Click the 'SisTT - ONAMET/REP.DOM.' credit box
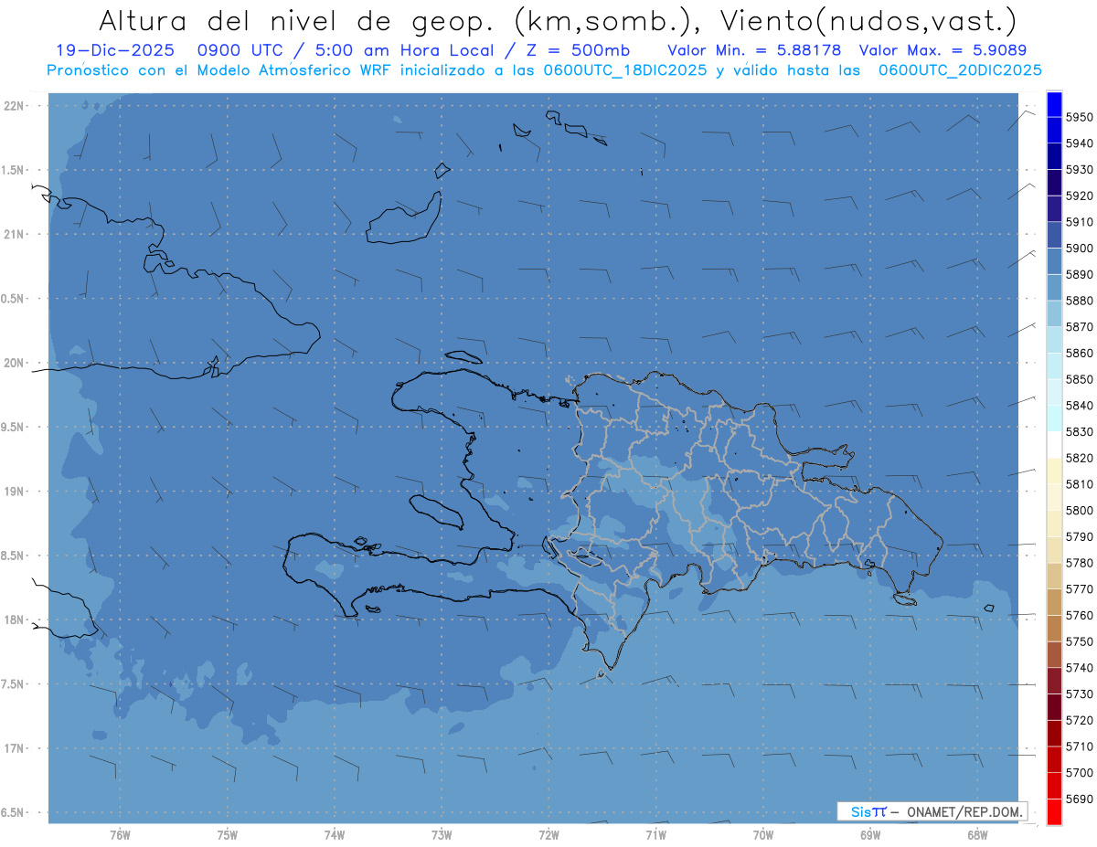 [x=932, y=811]
